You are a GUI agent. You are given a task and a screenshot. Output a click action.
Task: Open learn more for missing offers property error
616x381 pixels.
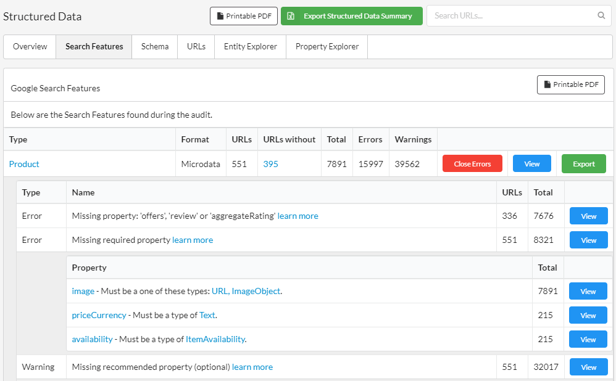298,216
